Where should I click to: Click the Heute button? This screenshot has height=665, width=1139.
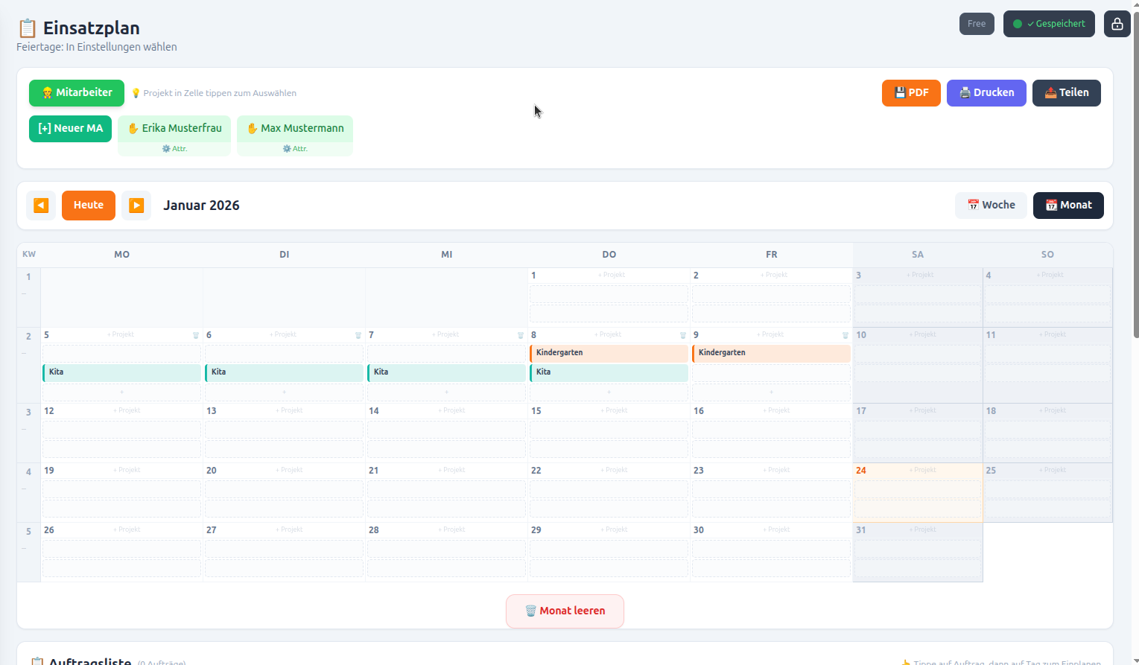(x=89, y=205)
